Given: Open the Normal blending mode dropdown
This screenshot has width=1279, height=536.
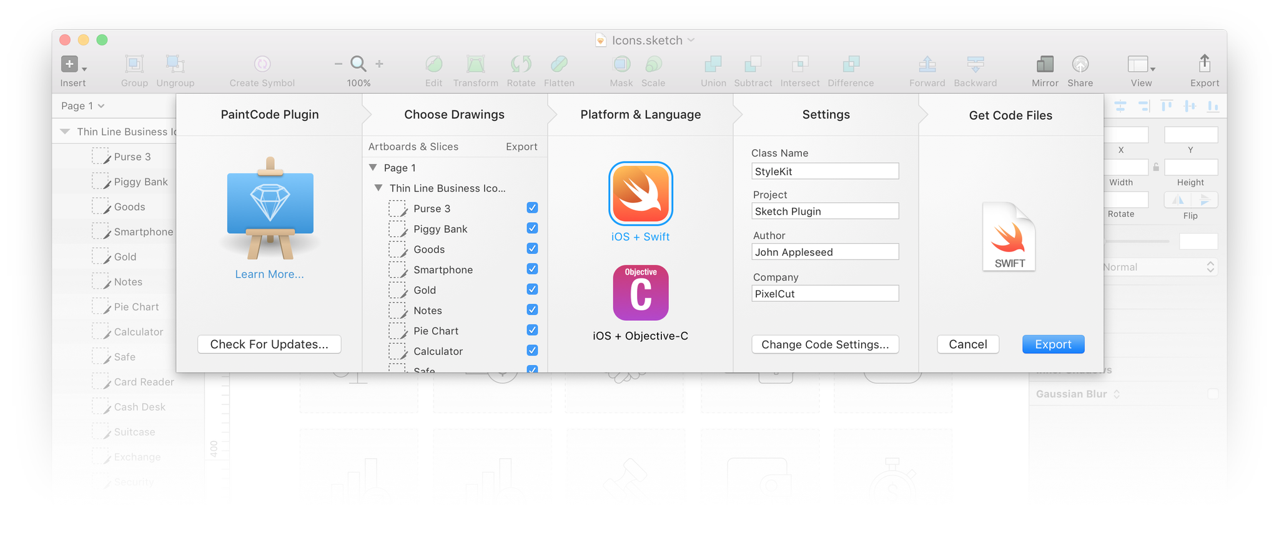Looking at the screenshot, I should tap(1159, 267).
